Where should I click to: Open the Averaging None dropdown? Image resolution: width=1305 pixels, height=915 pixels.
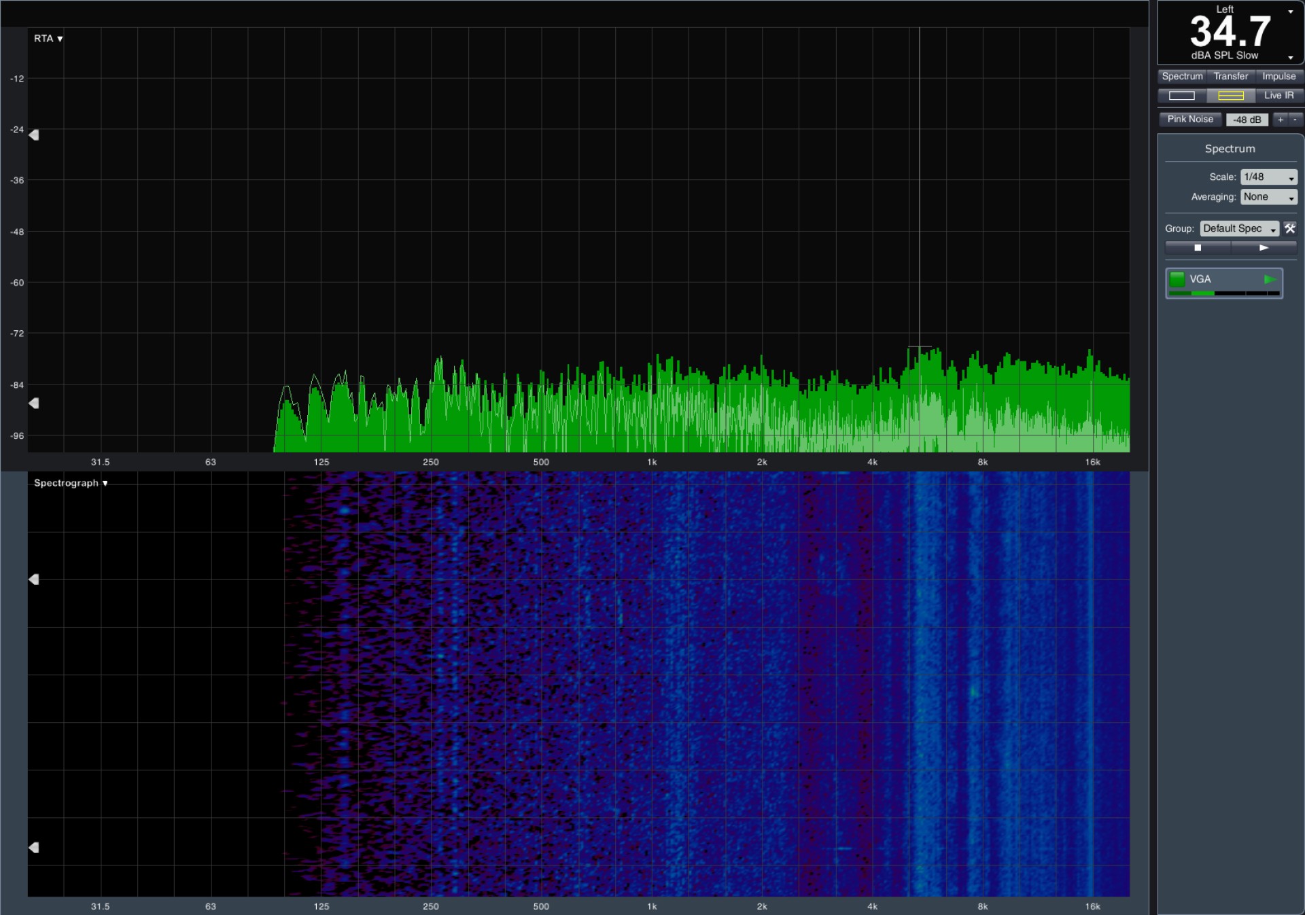tap(1268, 197)
